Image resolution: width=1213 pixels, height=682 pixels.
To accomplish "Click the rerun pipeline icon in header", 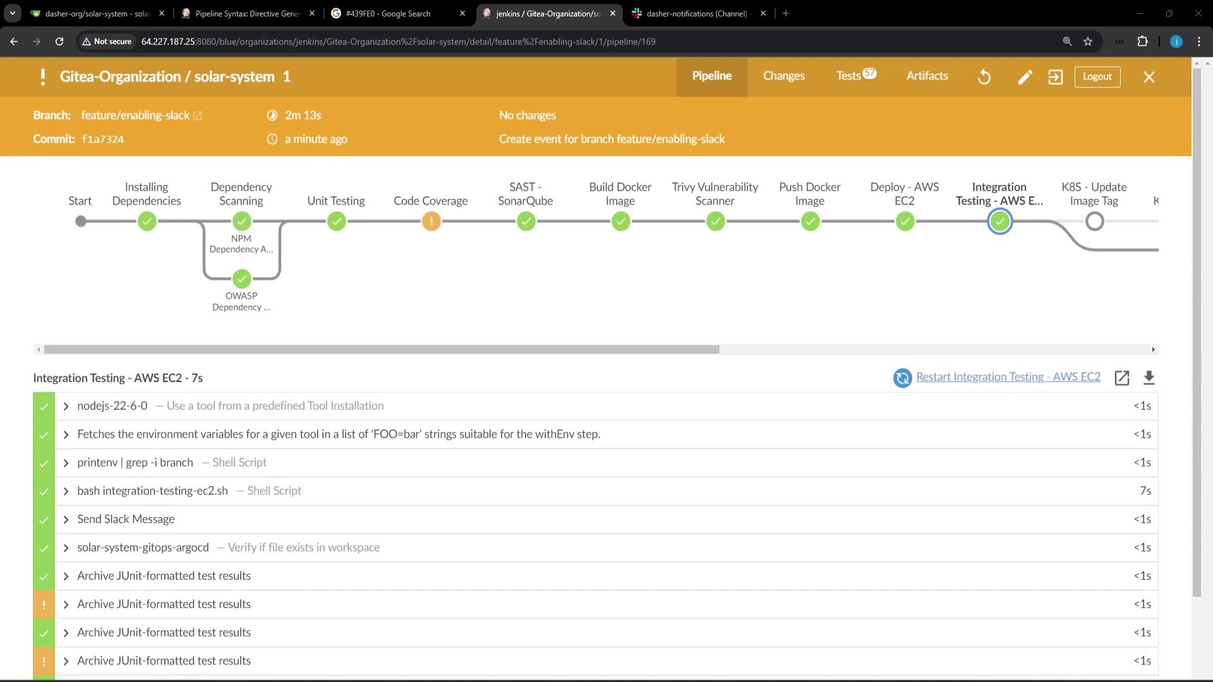I will click(x=984, y=77).
